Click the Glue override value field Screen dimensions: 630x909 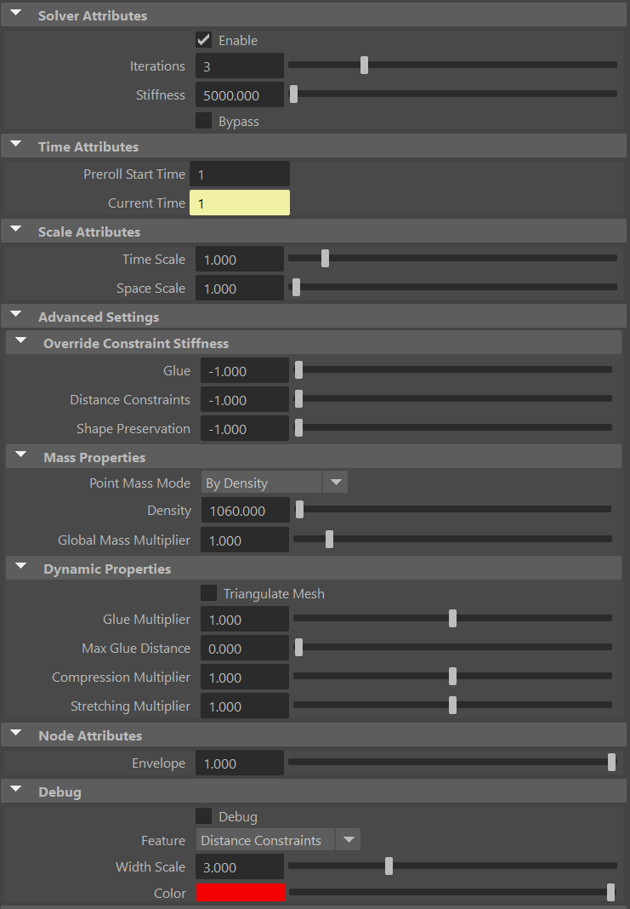[245, 370]
